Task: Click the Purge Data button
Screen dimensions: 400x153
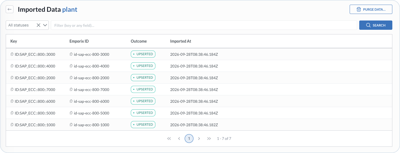Action: point(371,9)
